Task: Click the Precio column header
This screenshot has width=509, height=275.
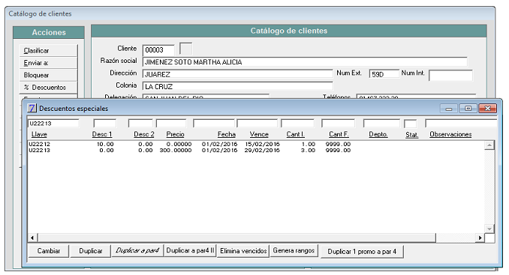Action: pyautogui.click(x=175, y=134)
